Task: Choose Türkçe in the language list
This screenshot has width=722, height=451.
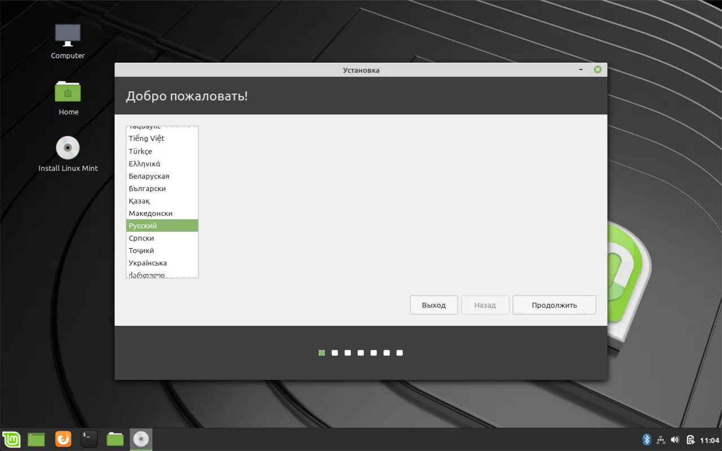Action: click(x=162, y=151)
